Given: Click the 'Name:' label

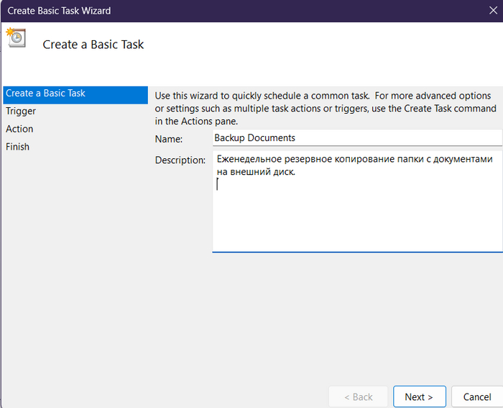Looking at the screenshot, I should click(169, 139).
